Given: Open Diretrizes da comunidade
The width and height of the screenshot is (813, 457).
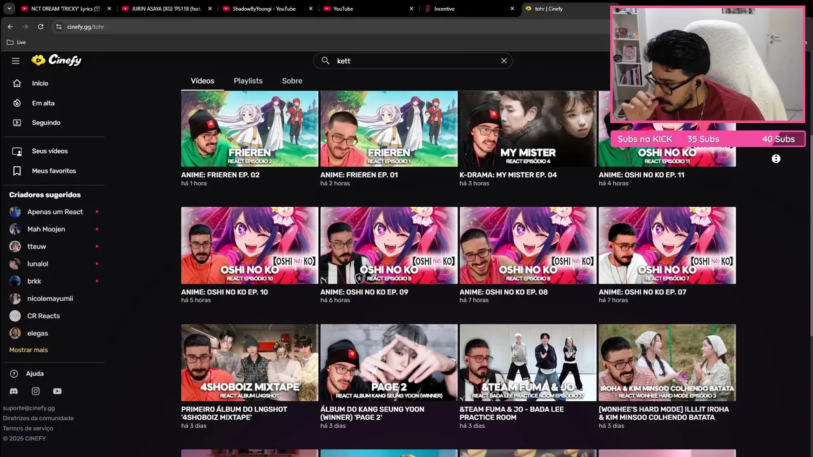Looking at the screenshot, I should click(38, 418).
